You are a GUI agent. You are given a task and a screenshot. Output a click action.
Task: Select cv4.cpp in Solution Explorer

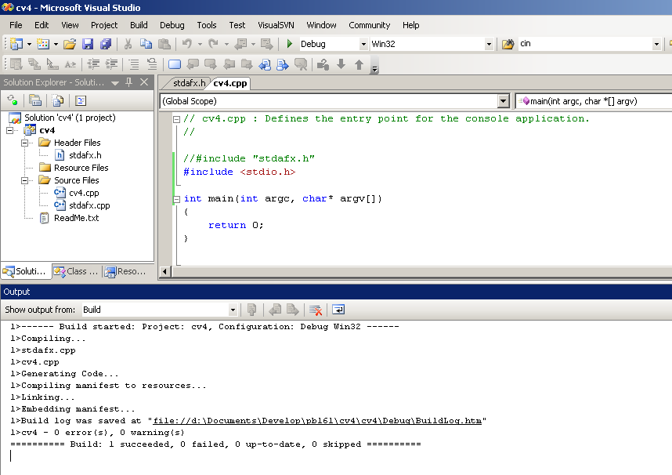click(x=84, y=193)
